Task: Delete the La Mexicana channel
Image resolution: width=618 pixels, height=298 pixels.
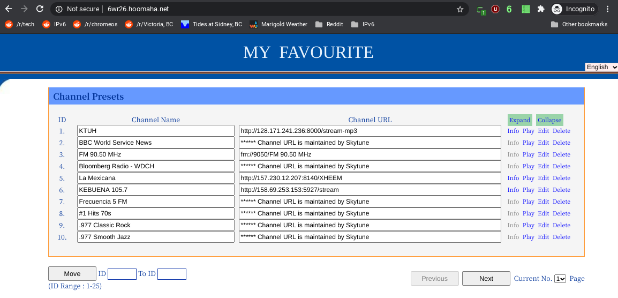Action: 561,178
